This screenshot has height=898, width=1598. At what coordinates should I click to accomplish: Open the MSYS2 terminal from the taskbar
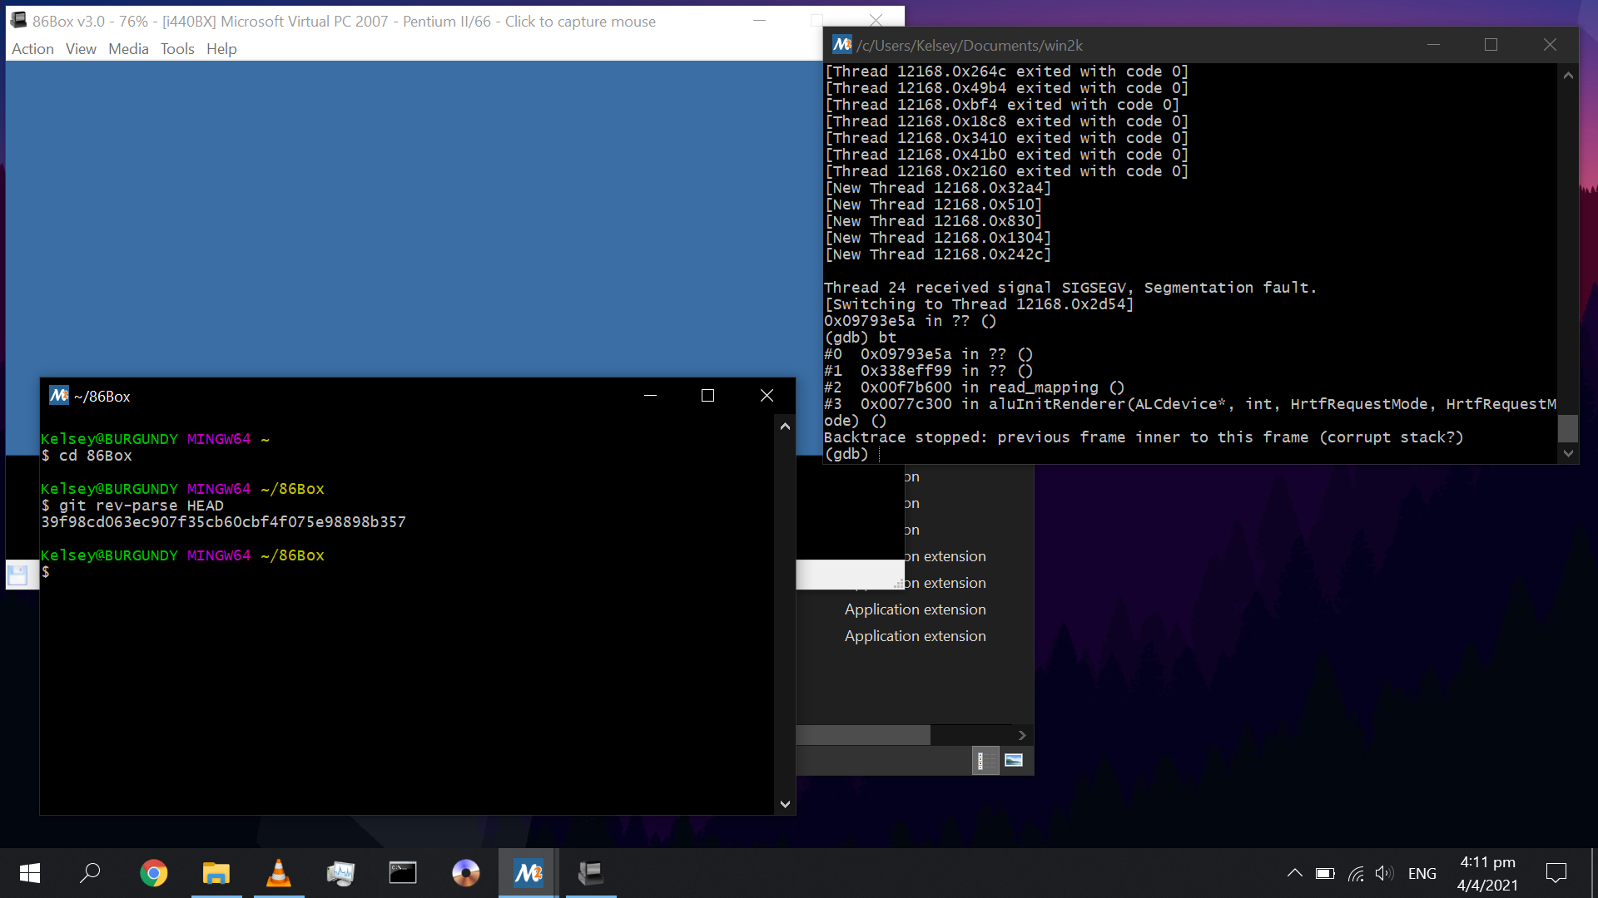coord(528,873)
